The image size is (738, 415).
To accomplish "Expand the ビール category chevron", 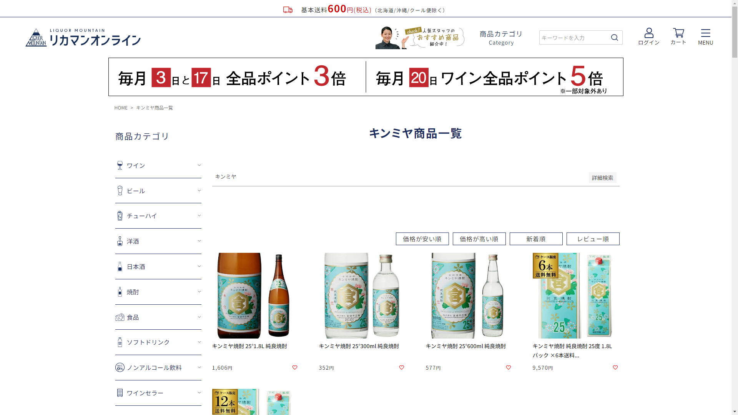I will [x=199, y=191].
